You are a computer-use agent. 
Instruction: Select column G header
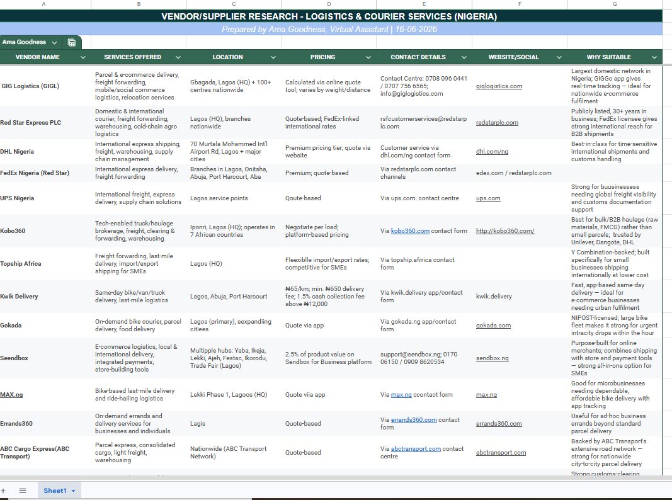click(x=615, y=4)
